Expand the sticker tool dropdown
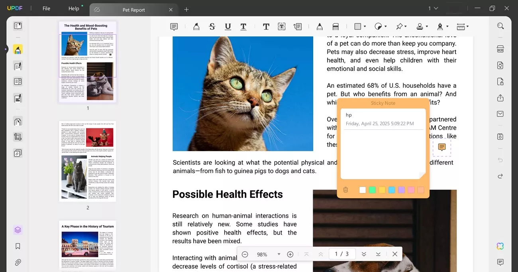 tap(385, 27)
